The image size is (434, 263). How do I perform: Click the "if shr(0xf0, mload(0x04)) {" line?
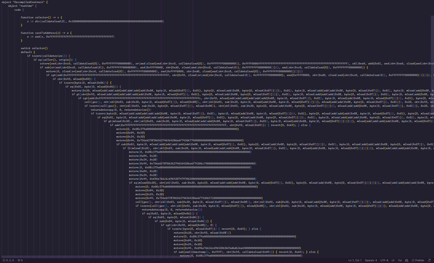74,79
